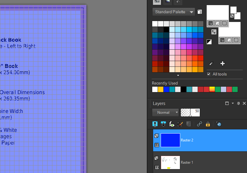Select the Raster 2 layer thumbnail
Image resolution: width=247 pixels, height=173 pixels.
click(x=170, y=140)
